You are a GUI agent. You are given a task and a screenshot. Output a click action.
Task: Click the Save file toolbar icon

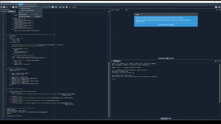click(7, 7)
